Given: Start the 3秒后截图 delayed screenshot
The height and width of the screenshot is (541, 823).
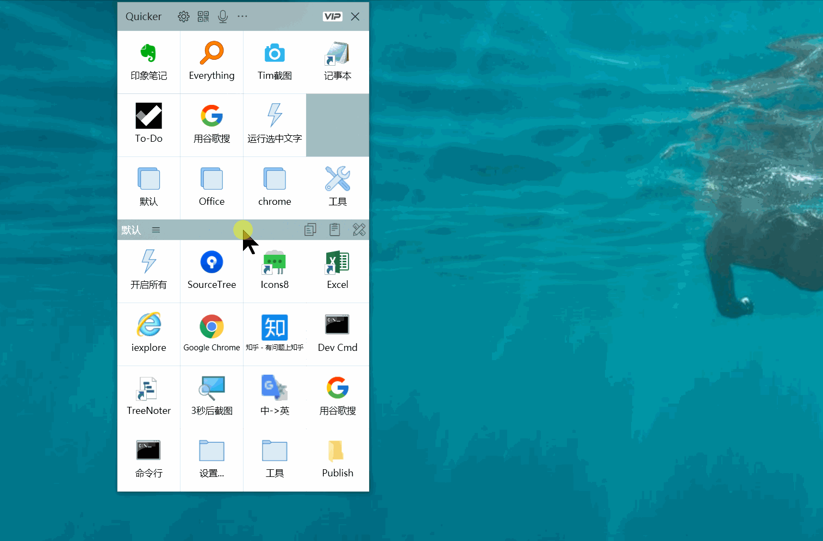Looking at the screenshot, I should [211, 397].
